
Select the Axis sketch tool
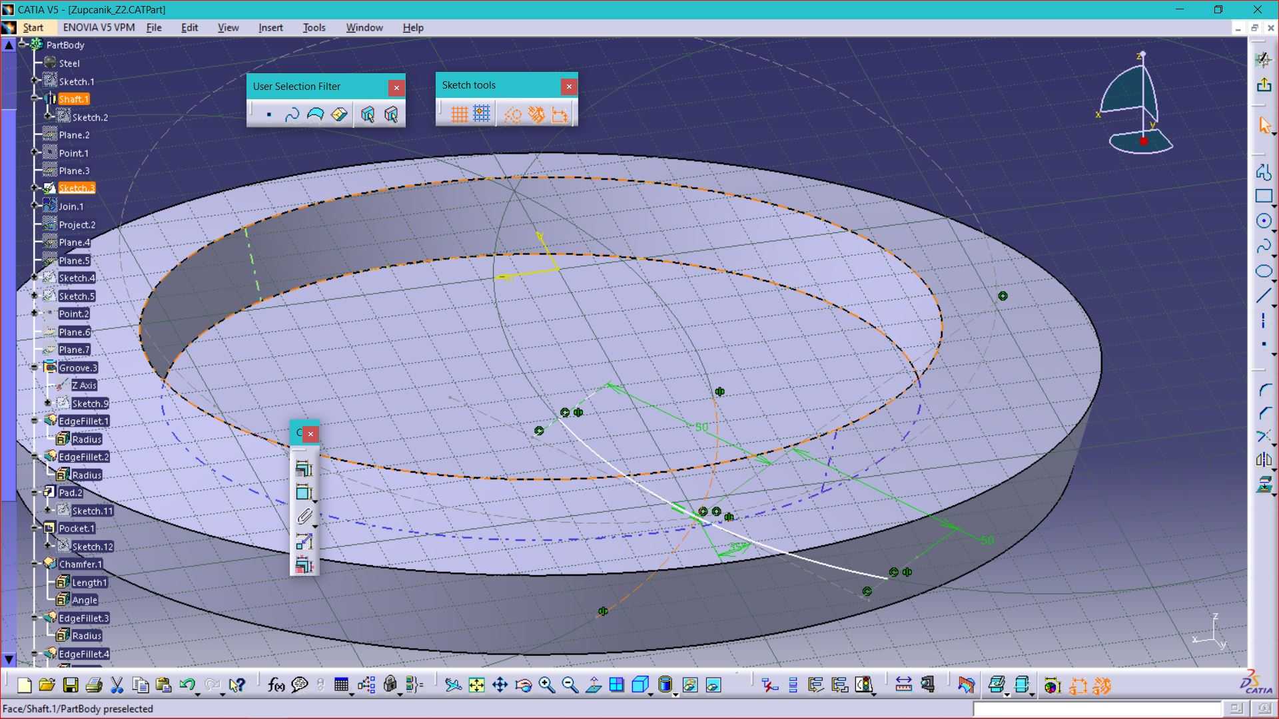1264,320
